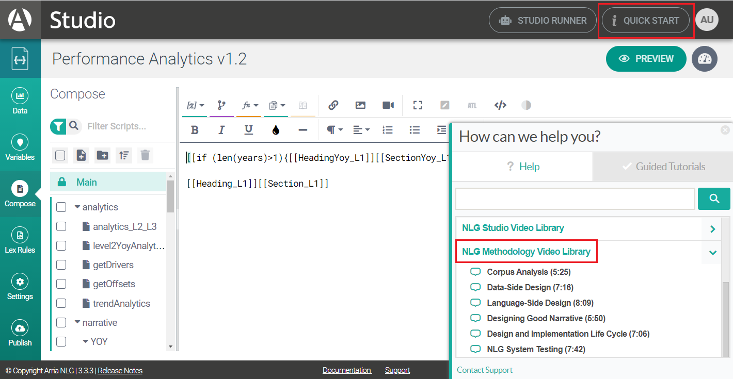
Task: Open the Release Notes link
Action: [120, 370]
